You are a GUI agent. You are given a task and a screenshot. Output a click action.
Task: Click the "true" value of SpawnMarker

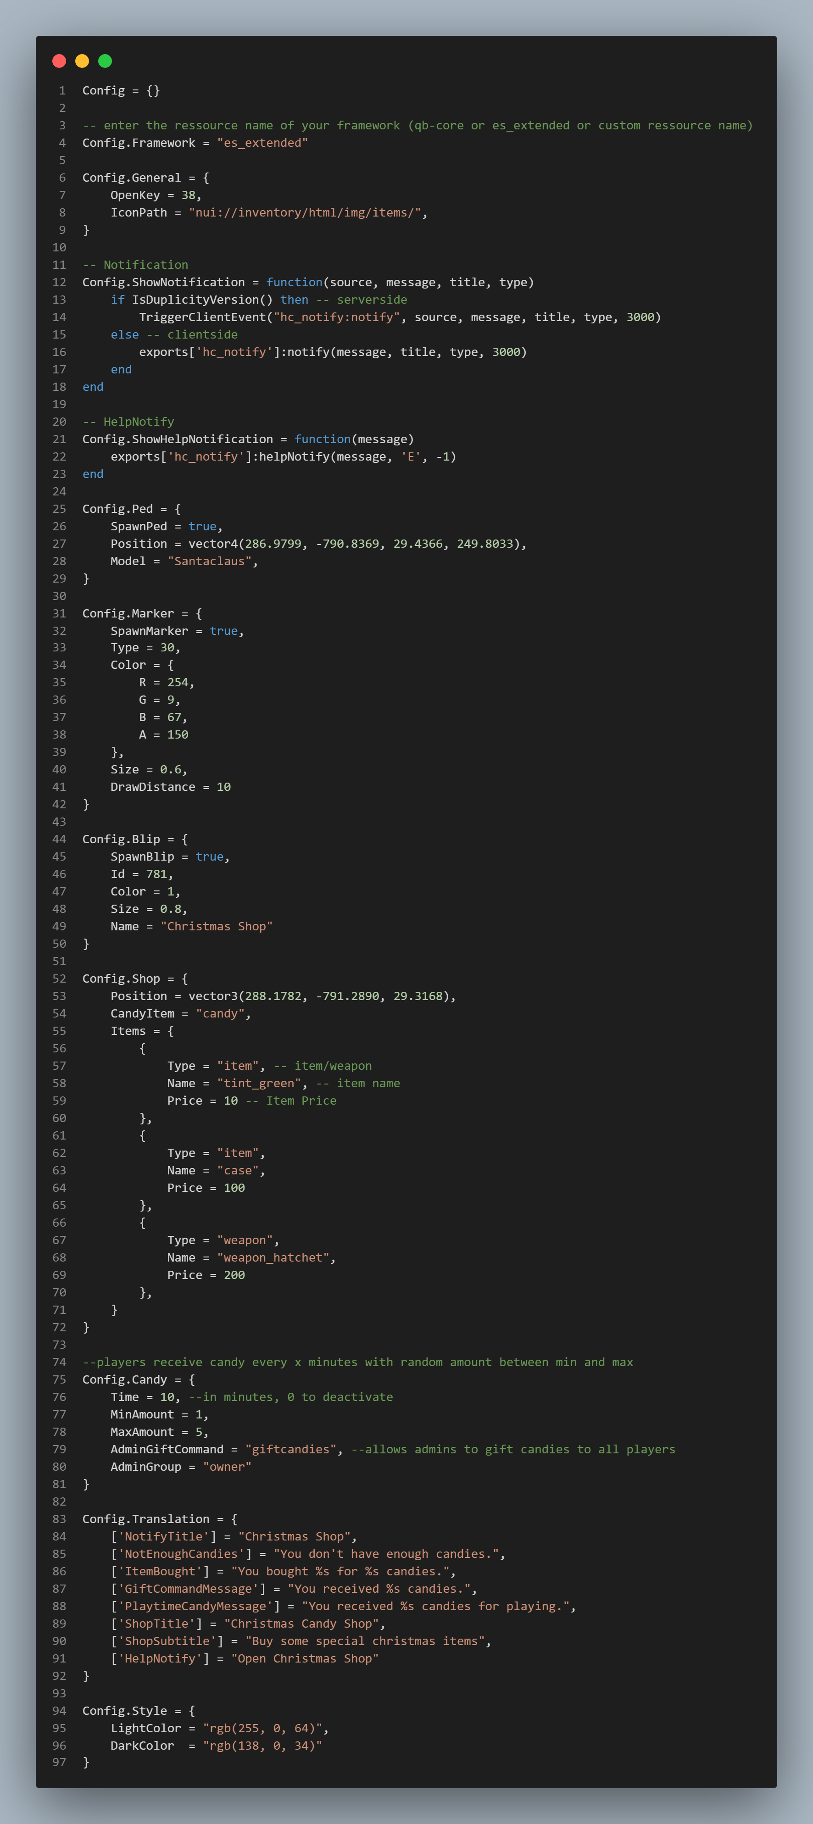(224, 631)
